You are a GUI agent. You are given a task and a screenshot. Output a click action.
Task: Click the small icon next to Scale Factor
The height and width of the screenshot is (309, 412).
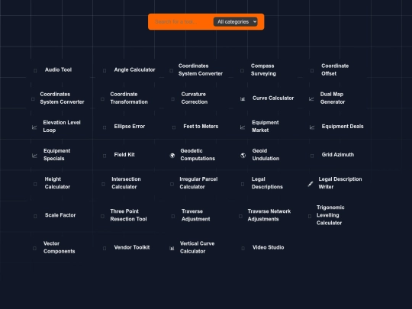[35, 216]
